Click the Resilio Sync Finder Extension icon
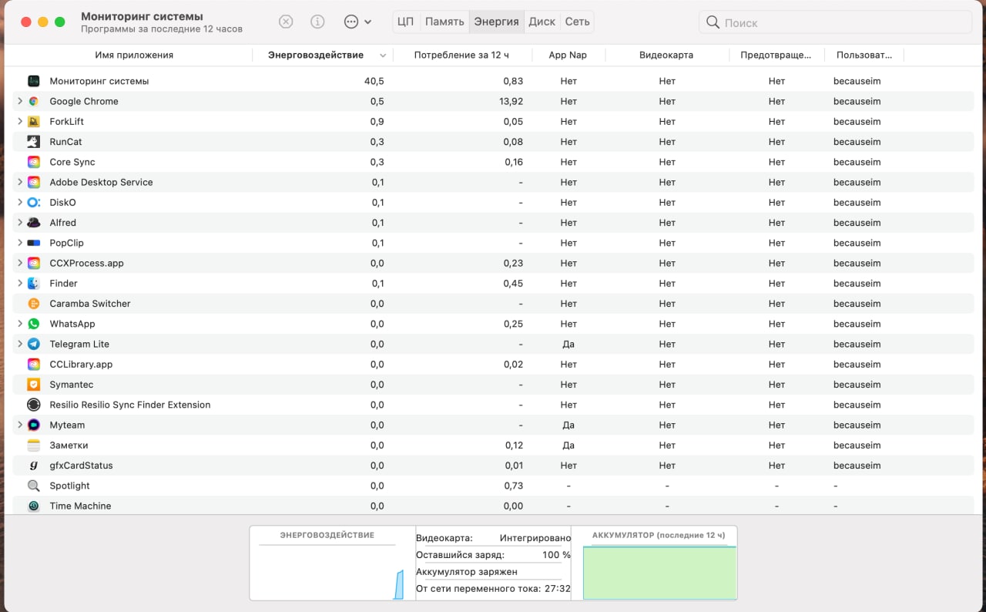The image size is (986, 612). (x=33, y=405)
